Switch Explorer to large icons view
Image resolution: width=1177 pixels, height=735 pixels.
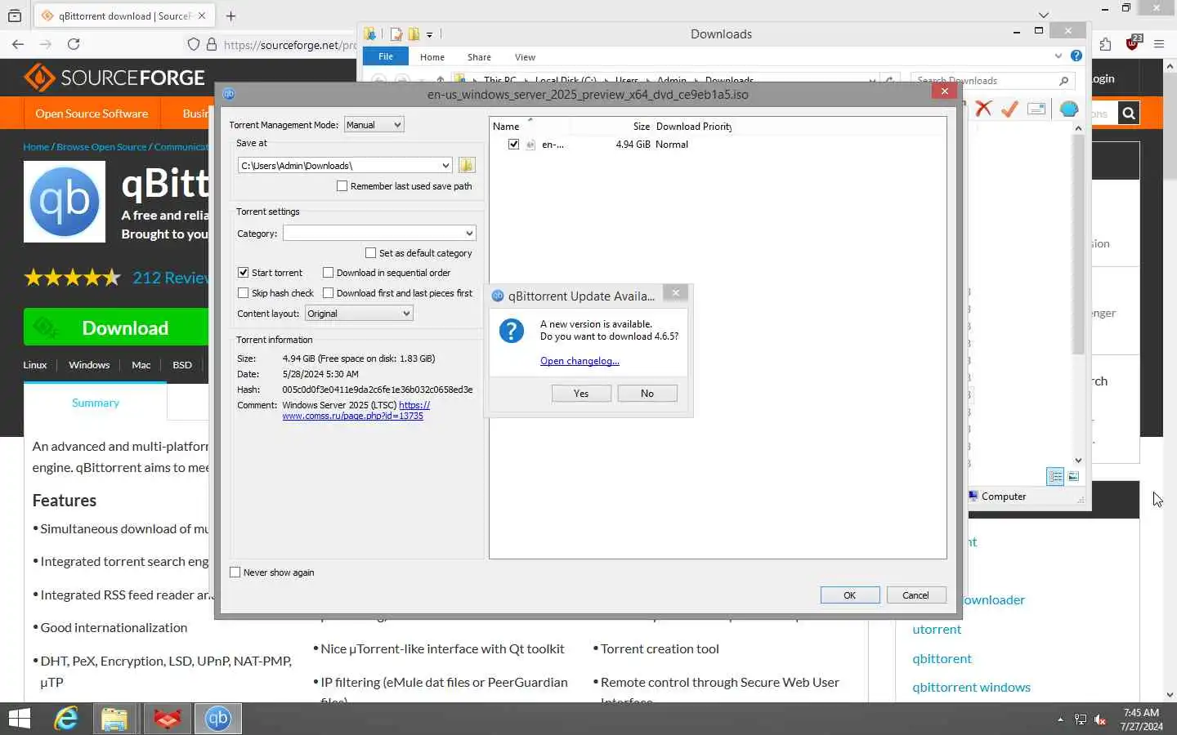pyautogui.click(x=1073, y=476)
